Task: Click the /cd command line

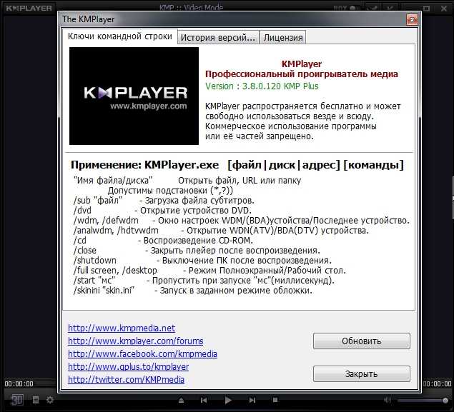Action: tap(163, 241)
